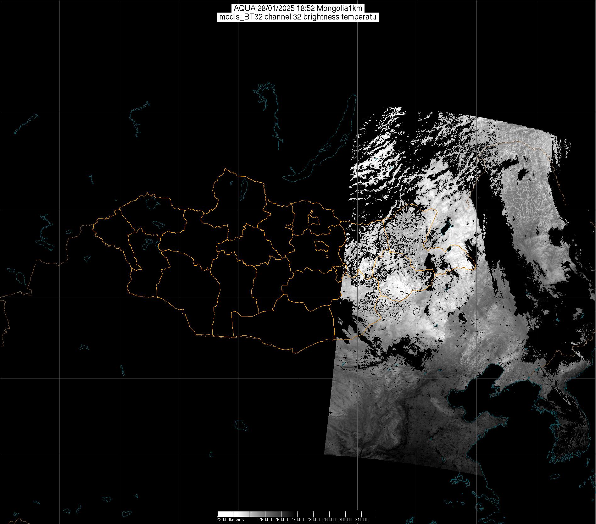Select Lake Khövsgöl in northern Mongolia
The width and height of the screenshot is (596, 524).
point(243,187)
